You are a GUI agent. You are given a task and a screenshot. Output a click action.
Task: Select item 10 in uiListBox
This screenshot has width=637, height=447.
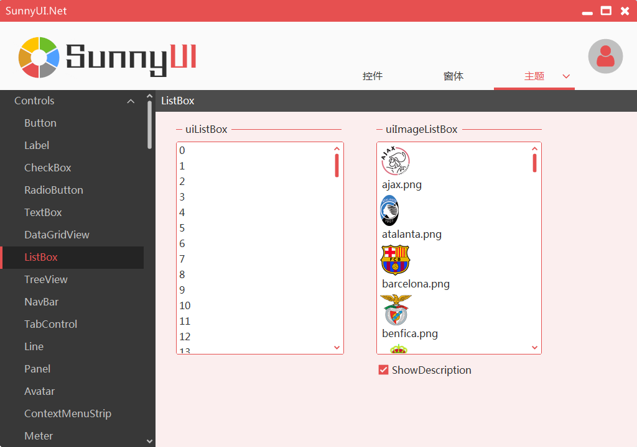(254, 305)
